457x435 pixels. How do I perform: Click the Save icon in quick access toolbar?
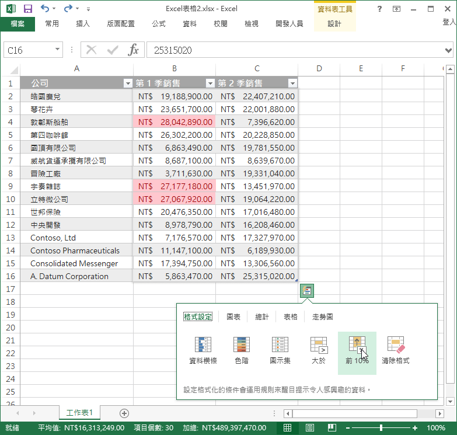[27, 9]
